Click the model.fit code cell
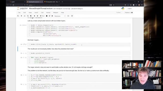 pos(79,44)
